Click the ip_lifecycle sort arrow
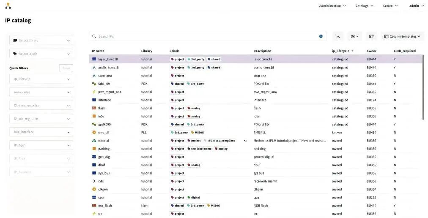 pyautogui.click(x=352, y=51)
